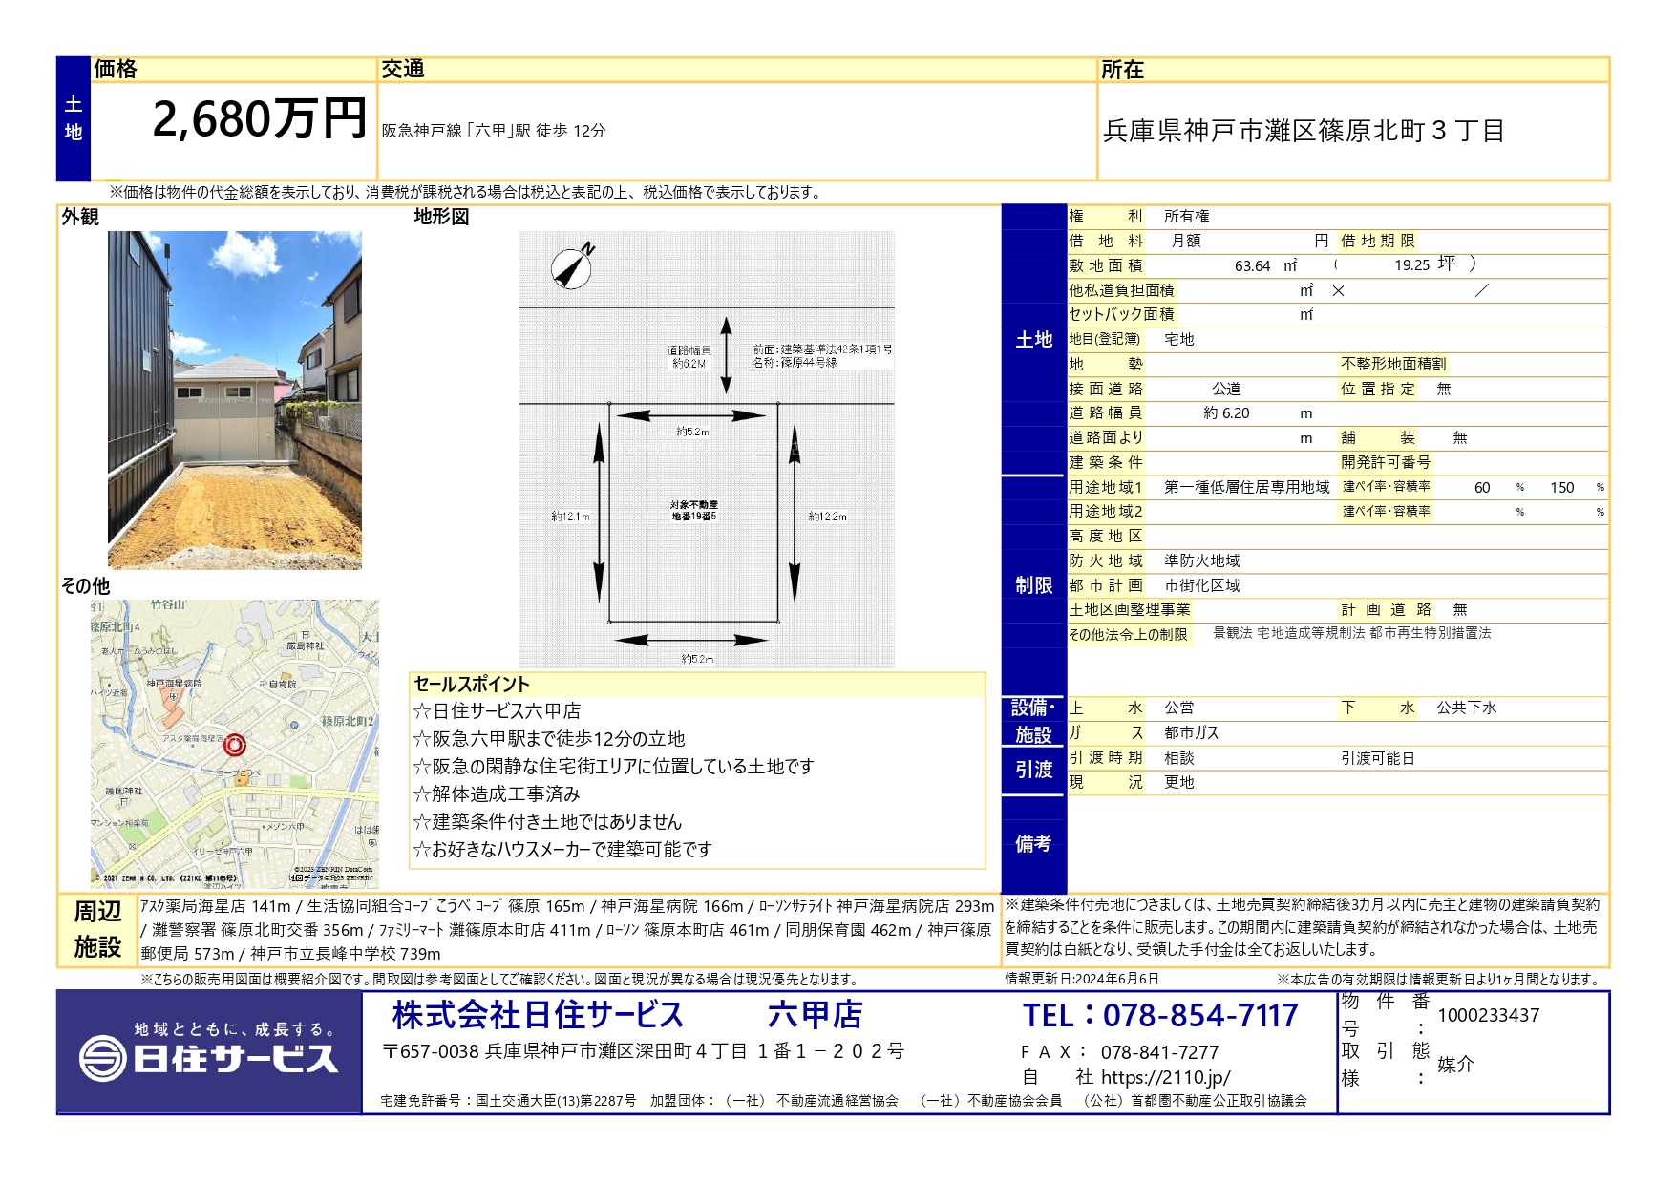Viewport: 1675px width, 1184px height.
Task: Click the × mark in 他私道負担面積 row
Action: (x=1338, y=291)
